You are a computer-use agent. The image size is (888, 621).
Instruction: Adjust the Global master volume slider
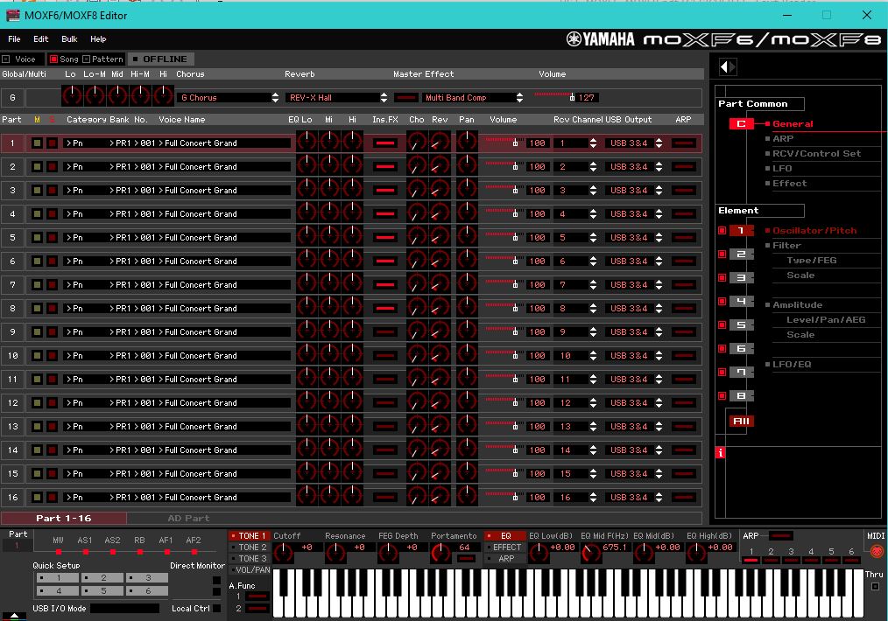(x=553, y=97)
